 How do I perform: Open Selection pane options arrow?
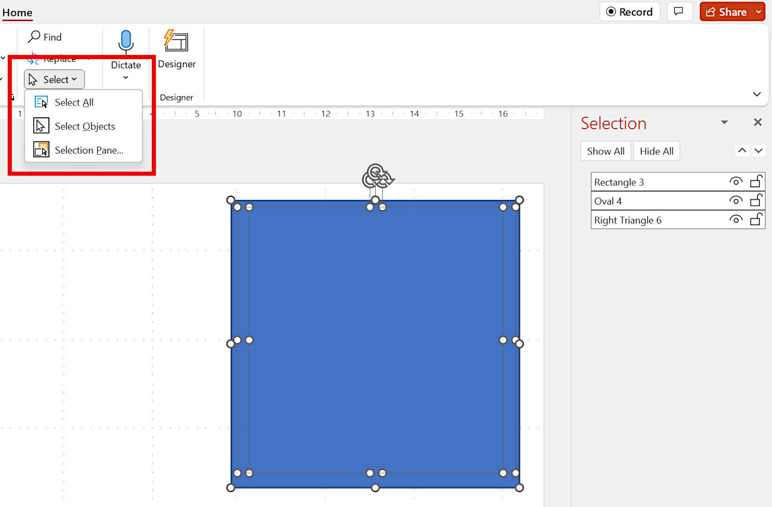724,123
